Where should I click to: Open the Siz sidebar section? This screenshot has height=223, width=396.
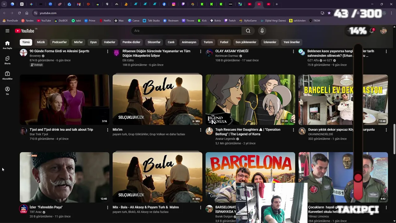click(7, 90)
